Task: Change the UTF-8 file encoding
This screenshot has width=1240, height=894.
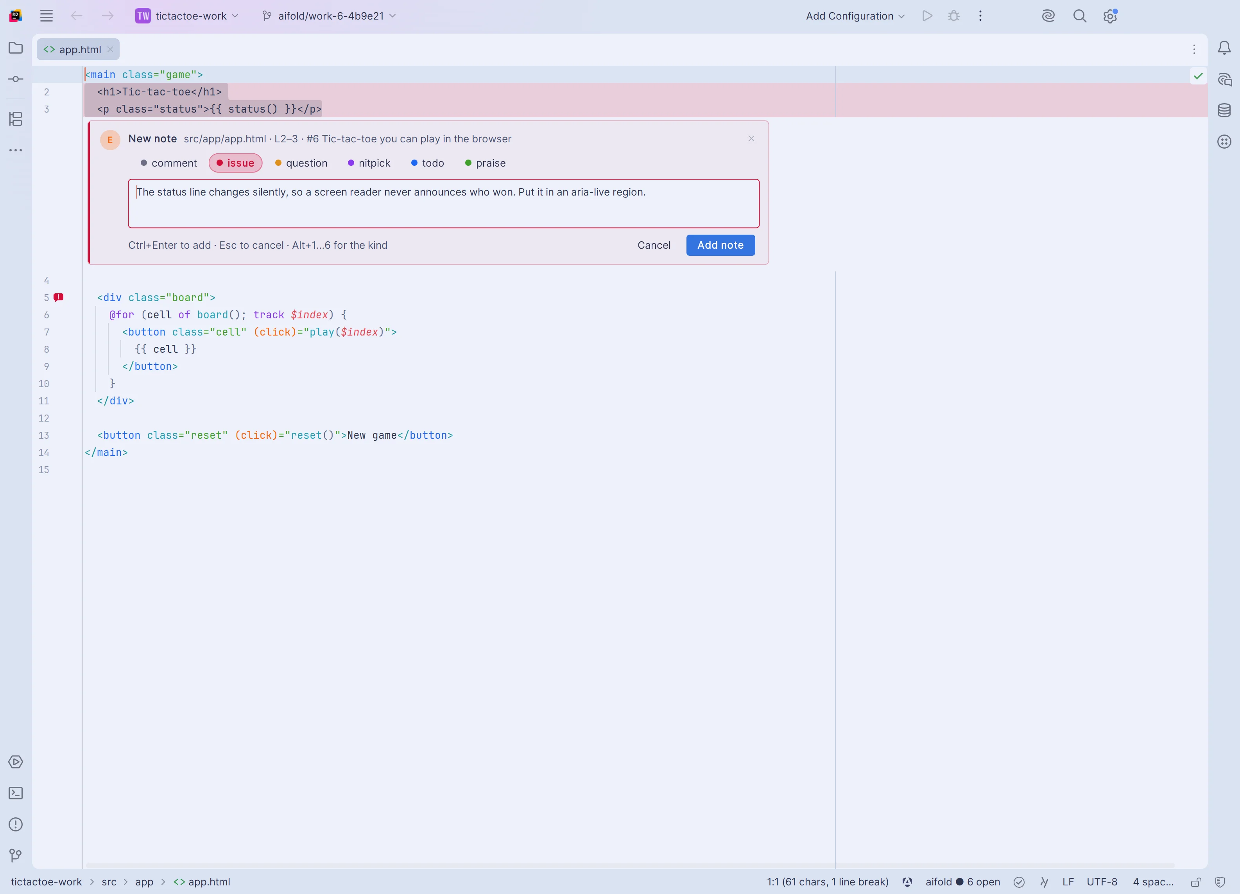Action: pyautogui.click(x=1102, y=881)
